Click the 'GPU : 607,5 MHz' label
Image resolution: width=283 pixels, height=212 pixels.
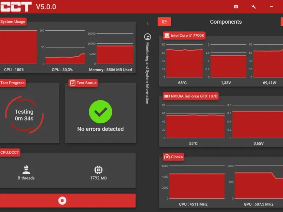(259, 204)
